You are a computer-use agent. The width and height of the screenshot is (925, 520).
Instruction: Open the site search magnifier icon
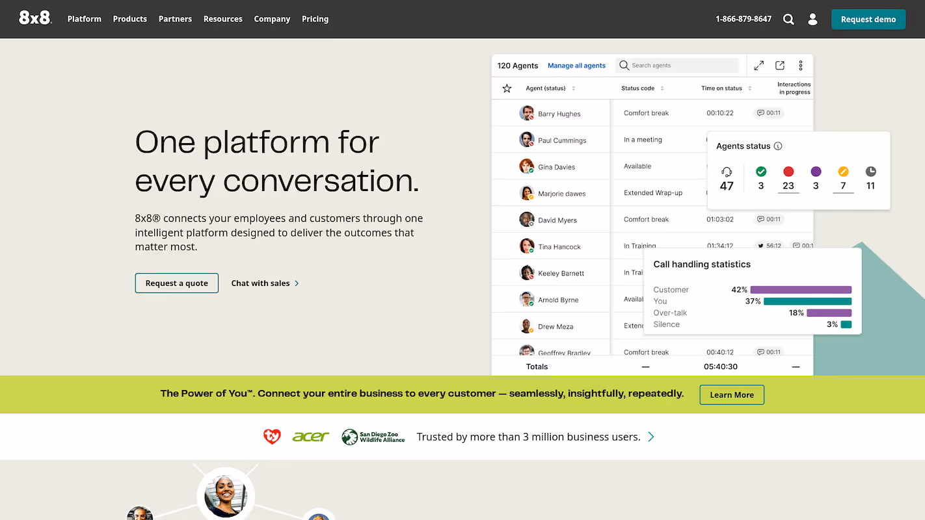coord(788,19)
